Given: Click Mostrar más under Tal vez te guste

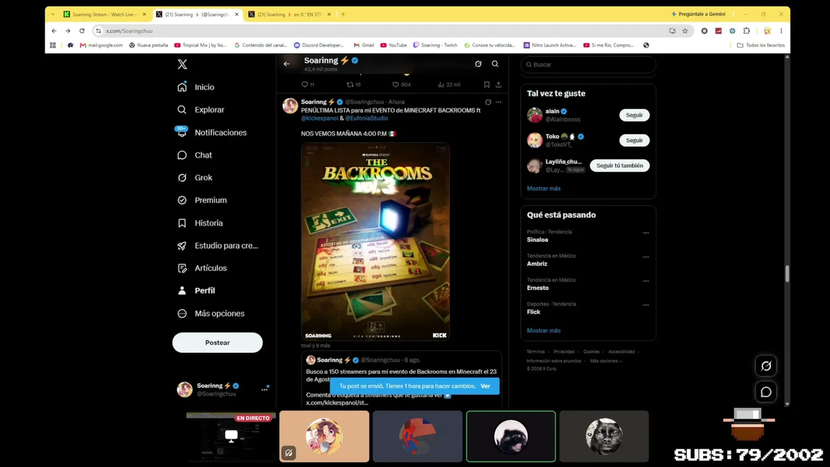Looking at the screenshot, I should click(x=543, y=188).
